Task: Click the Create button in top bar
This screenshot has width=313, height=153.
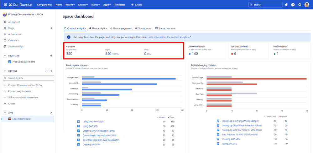Action: (x=137, y=5)
